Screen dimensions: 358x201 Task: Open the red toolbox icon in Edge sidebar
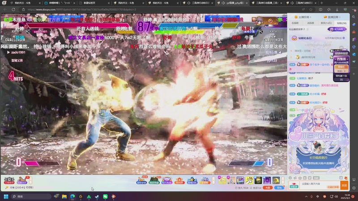coord(354,32)
